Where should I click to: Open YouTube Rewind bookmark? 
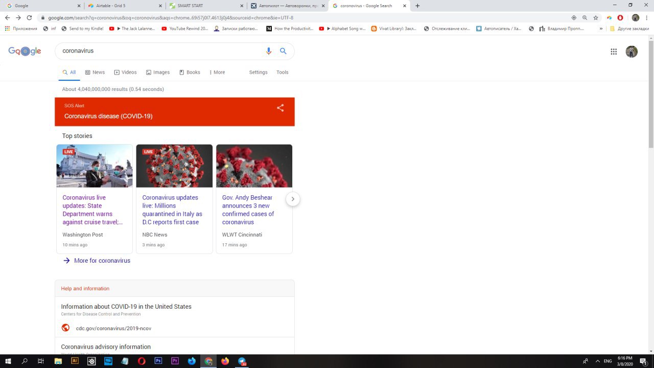coord(185,29)
